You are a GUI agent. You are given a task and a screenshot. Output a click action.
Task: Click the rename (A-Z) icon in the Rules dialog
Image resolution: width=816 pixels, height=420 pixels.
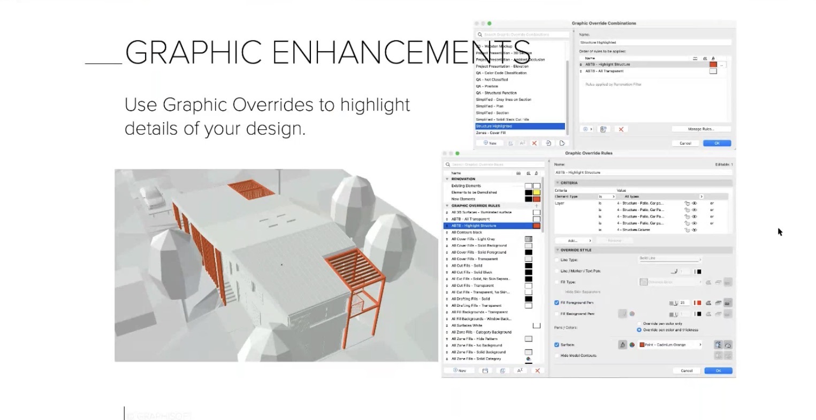pos(520,370)
